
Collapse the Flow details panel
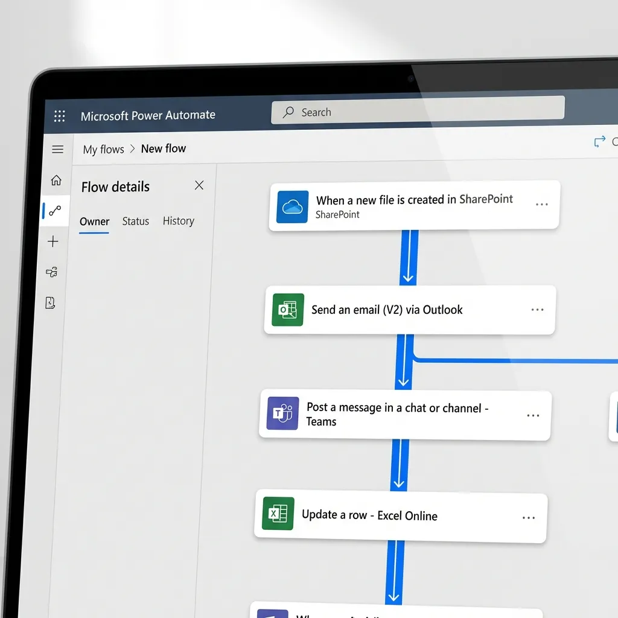[x=199, y=185]
